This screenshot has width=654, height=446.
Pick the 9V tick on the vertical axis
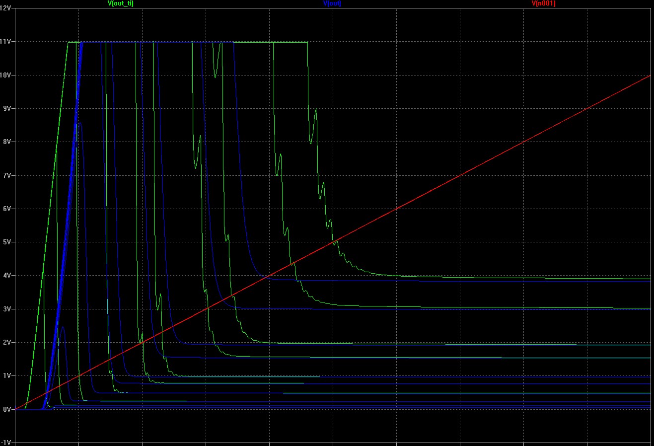click(7, 108)
